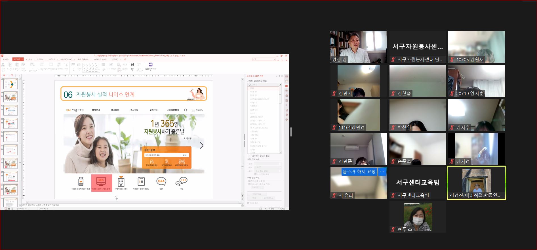Open the Find binoculars tool
Screen dimensions: 537x250
[x=132, y=65]
